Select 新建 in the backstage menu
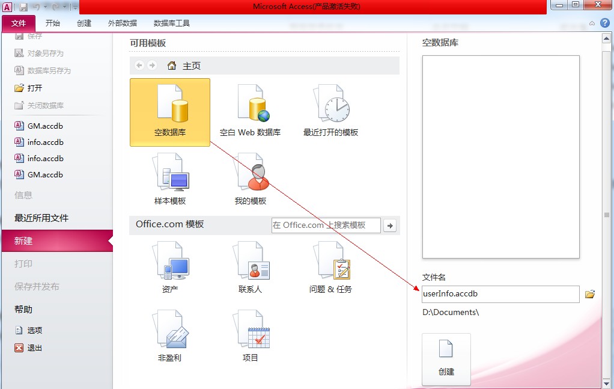The image size is (614, 389). pos(57,241)
